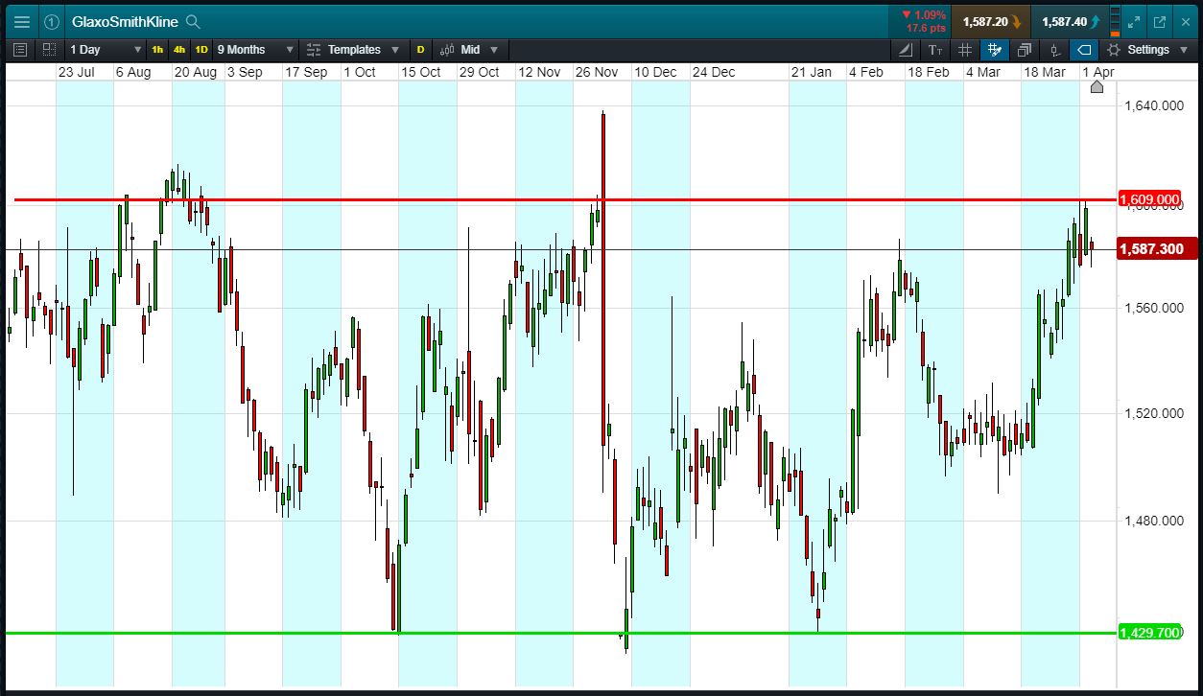Screen dimensions: 1203x696
Task: Click the Settings gear icon
Action: (1113, 49)
